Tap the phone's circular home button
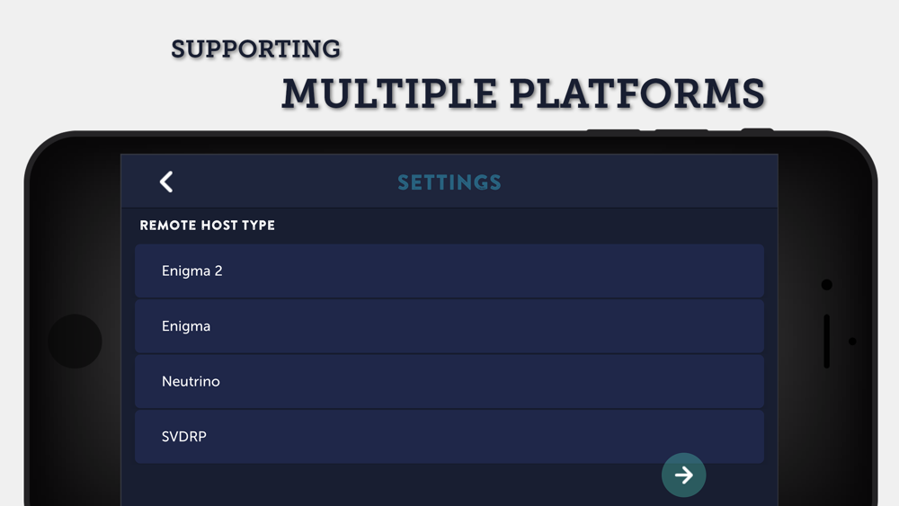The image size is (899, 506). tap(75, 342)
